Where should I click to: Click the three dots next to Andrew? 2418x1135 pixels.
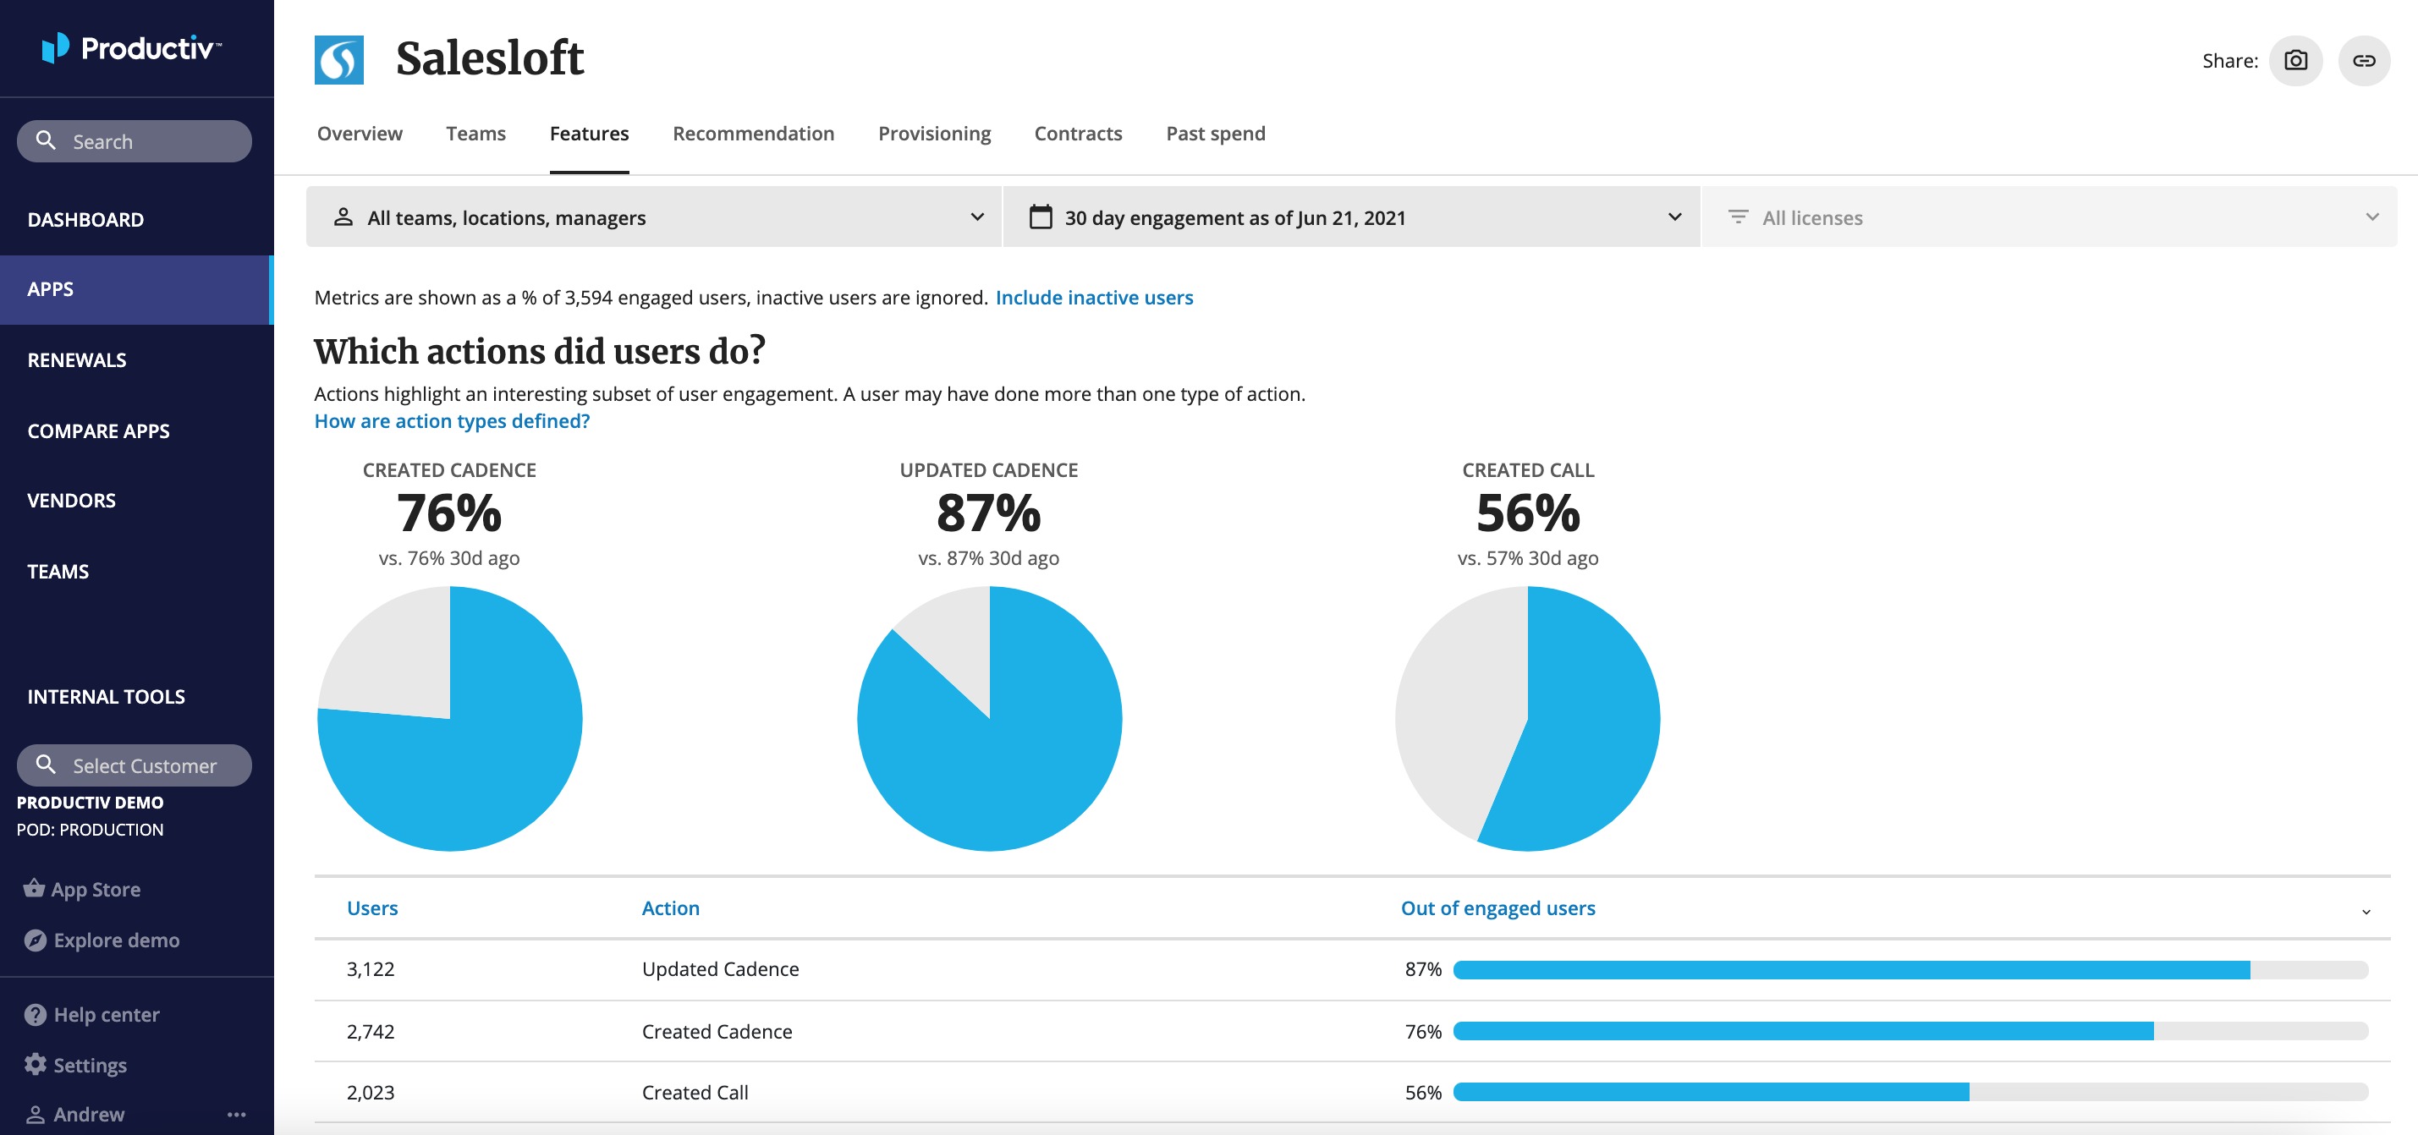pos(237,1115)
